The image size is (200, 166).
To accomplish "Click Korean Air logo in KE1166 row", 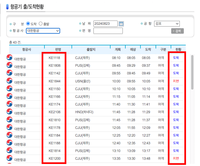I will click(x=9, y=96).
